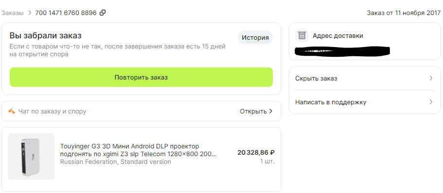
Task: Click the chevron beside Написать в поддержку
Action: 431,102
